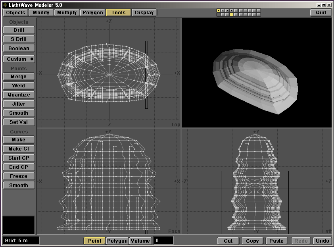
Task: Switch to foreground layer 2
Action: (x=223, y=10)
